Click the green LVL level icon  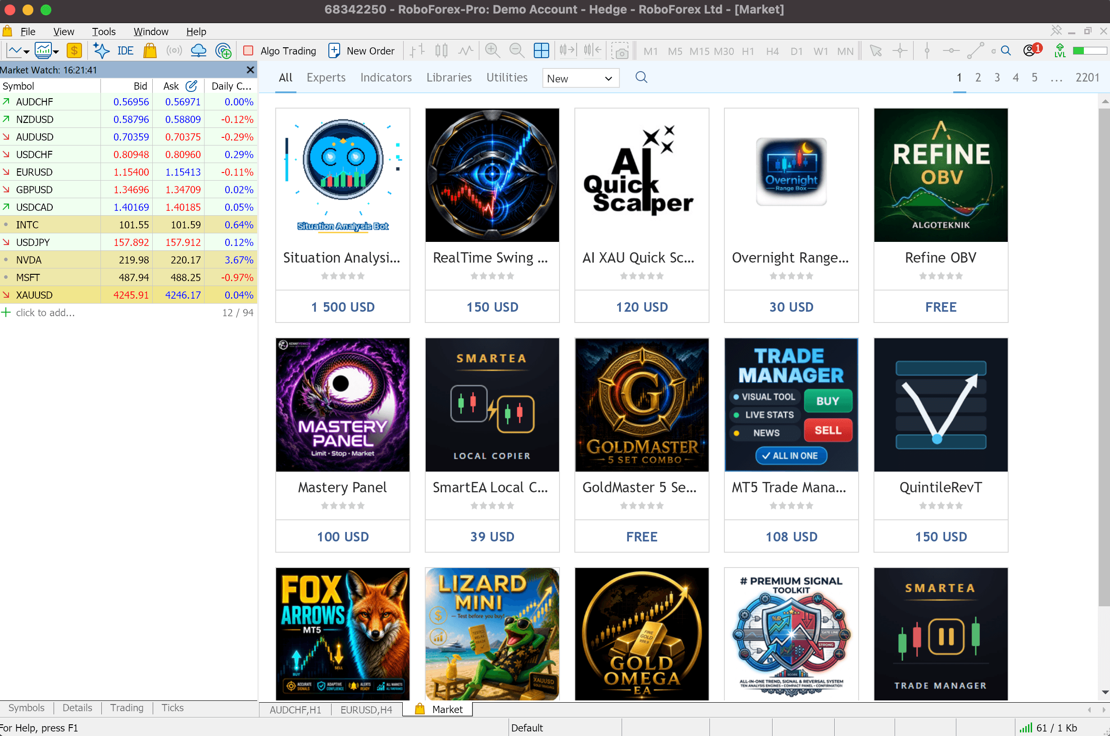[x=1060, y=50]
